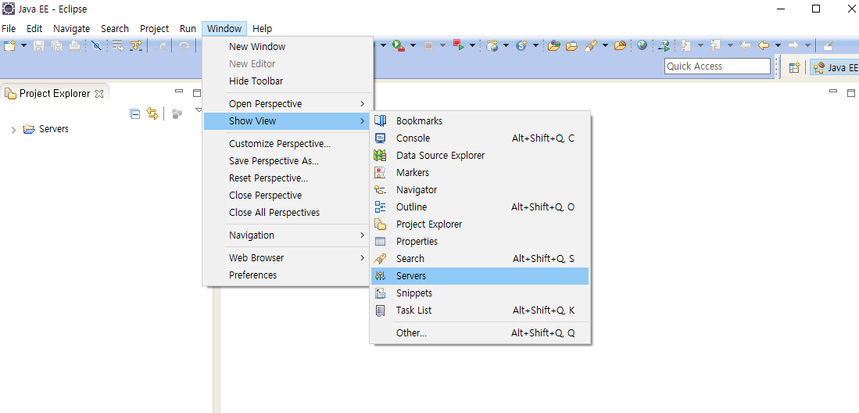
Task: Click the Collapse All icon in Project Explorer
Action: coord(134,113)
